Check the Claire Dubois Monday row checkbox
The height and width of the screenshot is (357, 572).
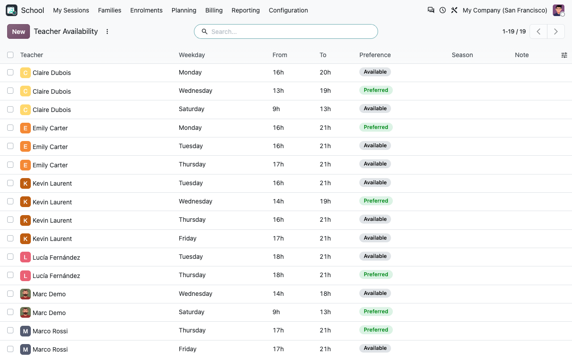coord(10,72)
